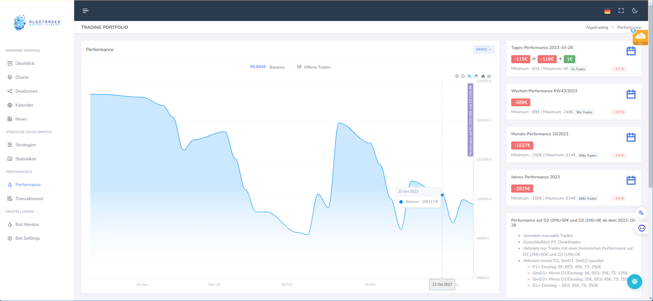Click the chart zoom-in plus icon

[x=457, y=76]
